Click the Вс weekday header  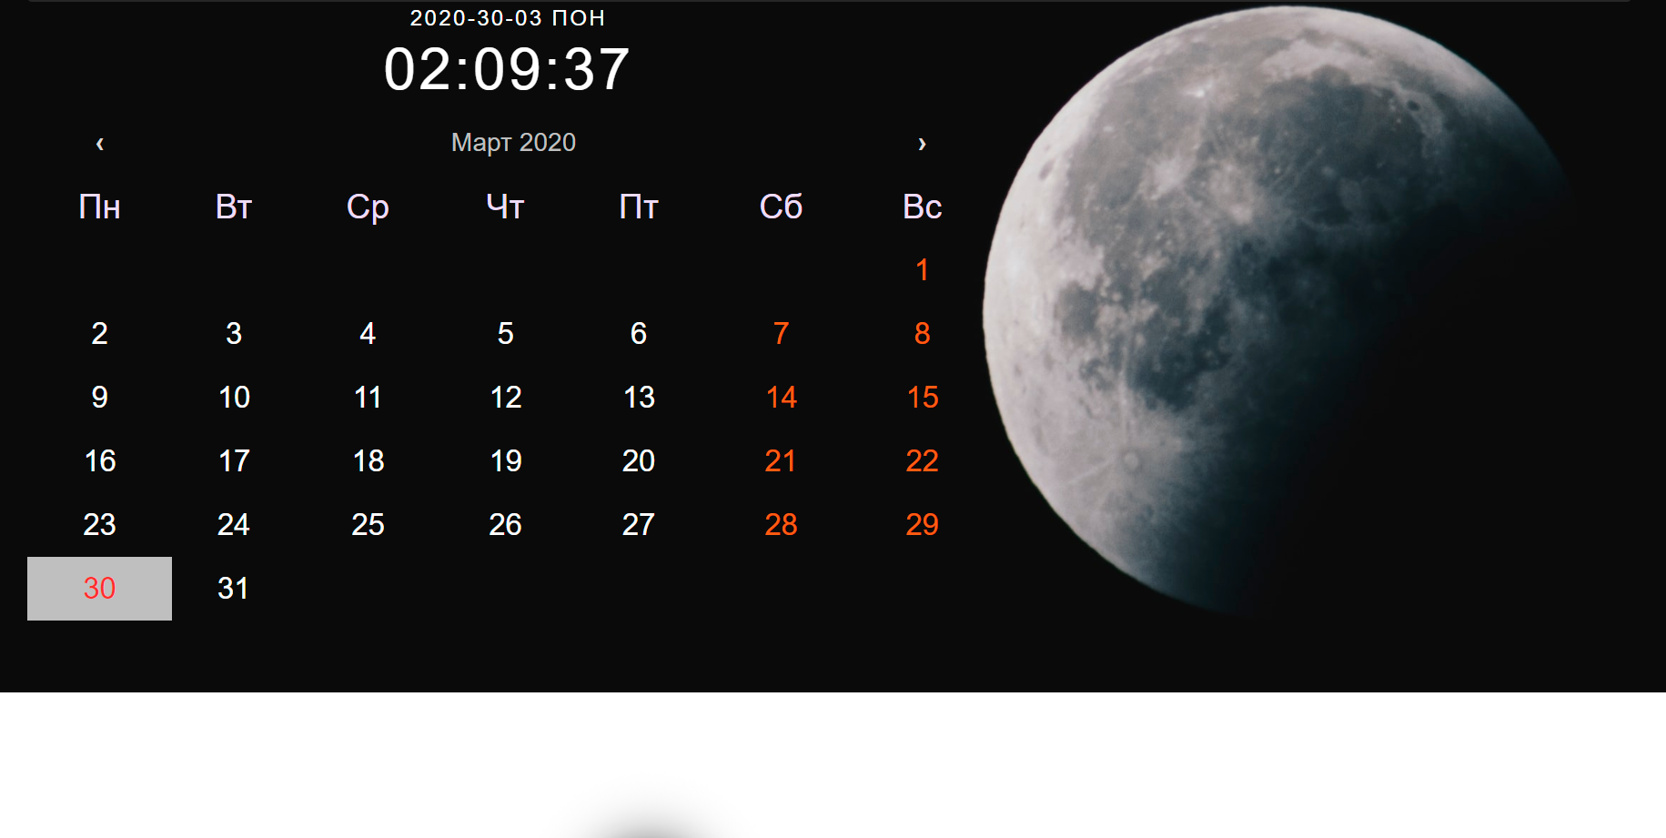click(922, 207)
